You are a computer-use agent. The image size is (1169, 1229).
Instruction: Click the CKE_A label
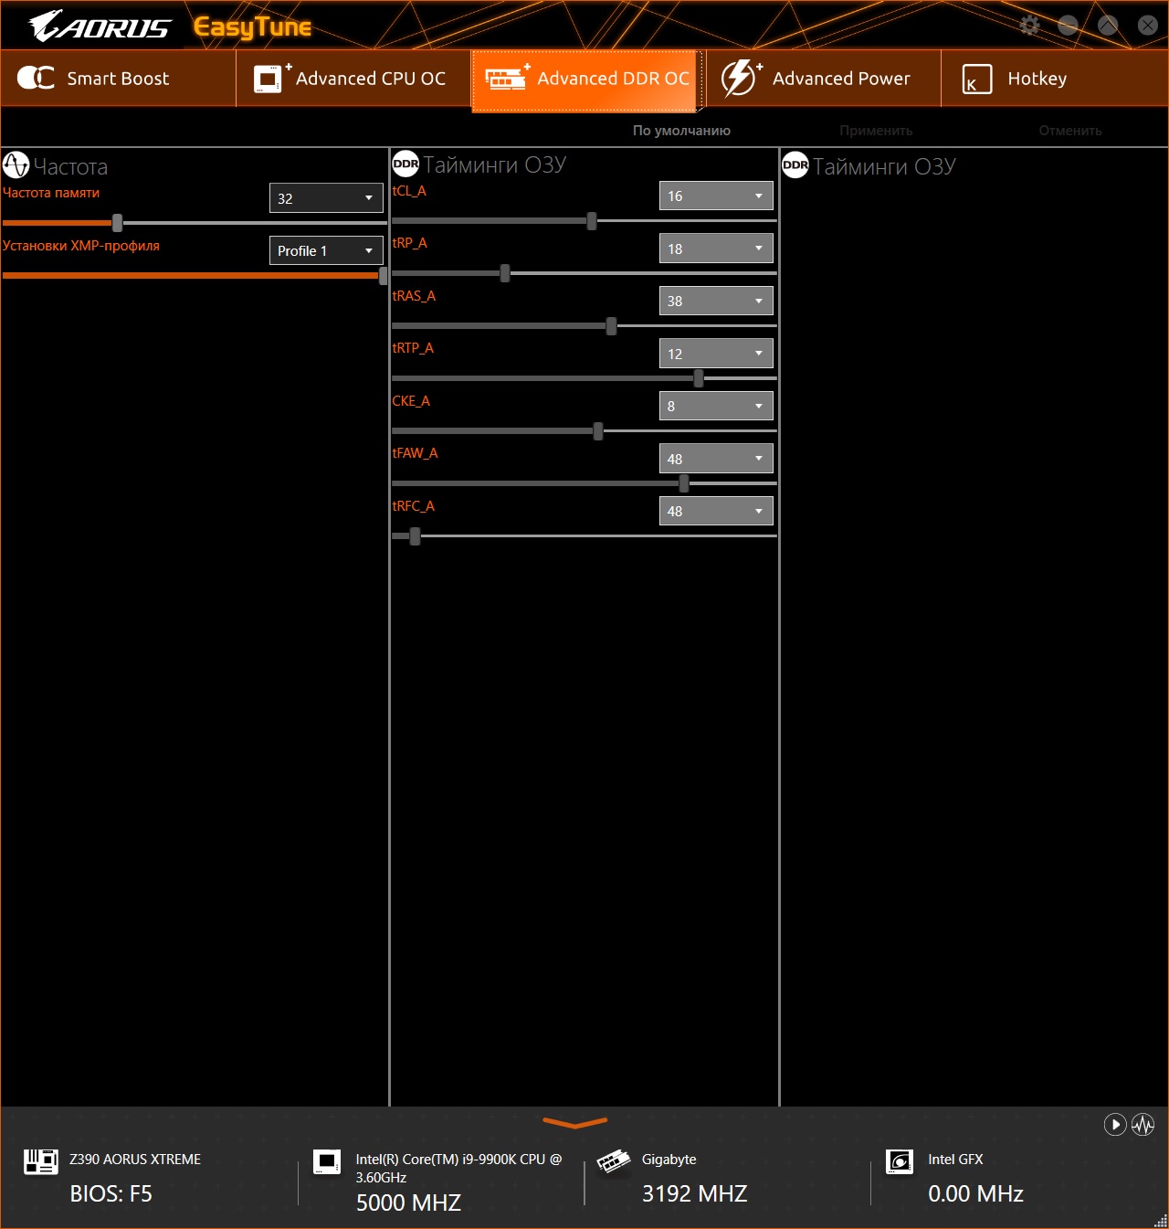pos(411,401)
